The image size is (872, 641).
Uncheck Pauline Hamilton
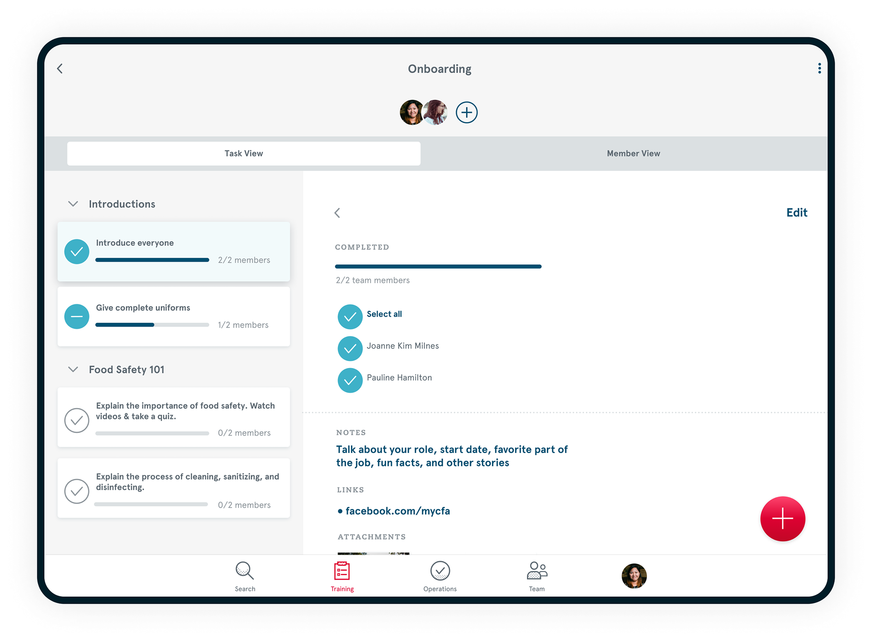[350, 380]
